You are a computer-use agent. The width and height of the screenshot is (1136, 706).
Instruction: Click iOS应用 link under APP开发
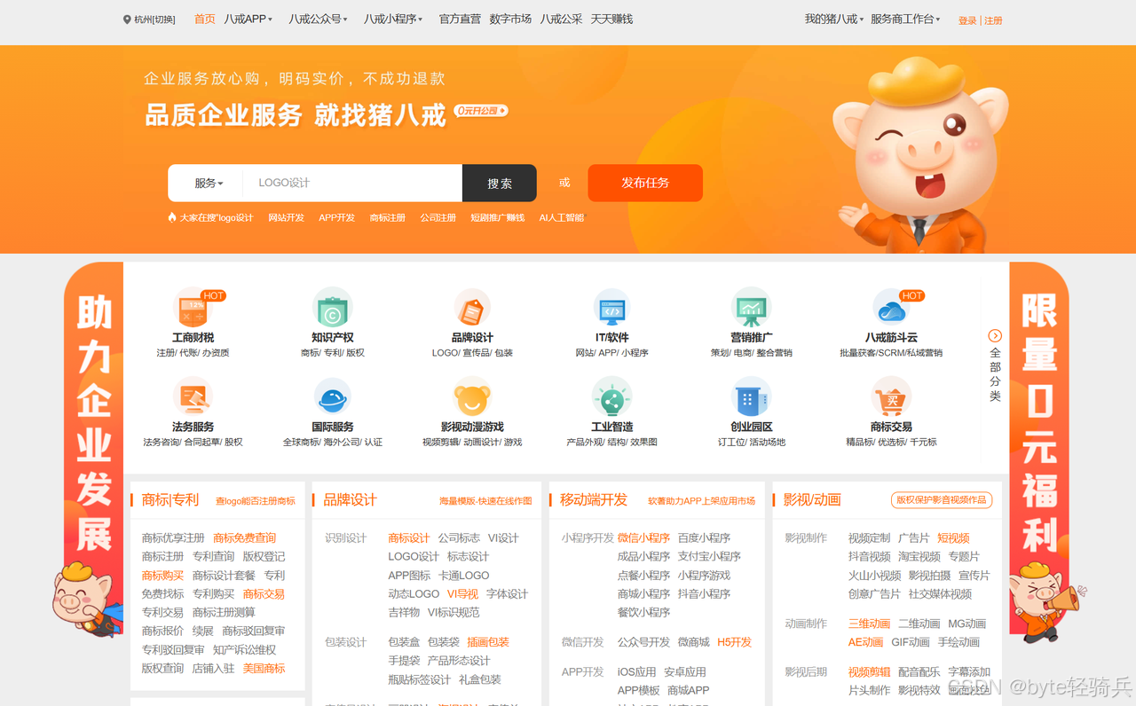coord(636,671)
